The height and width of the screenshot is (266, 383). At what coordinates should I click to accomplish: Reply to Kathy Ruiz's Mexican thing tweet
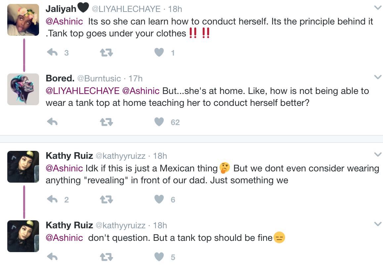[x=53, y=199]
